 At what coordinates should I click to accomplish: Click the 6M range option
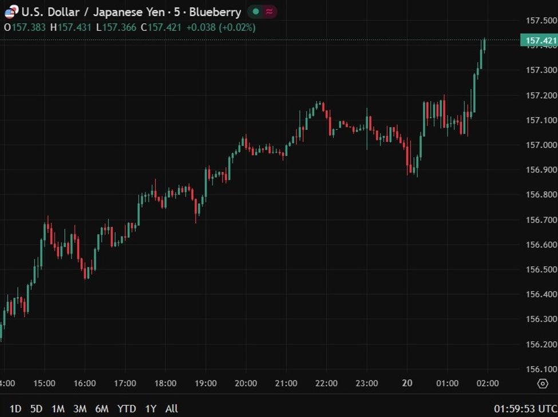[x=102, y=409]
